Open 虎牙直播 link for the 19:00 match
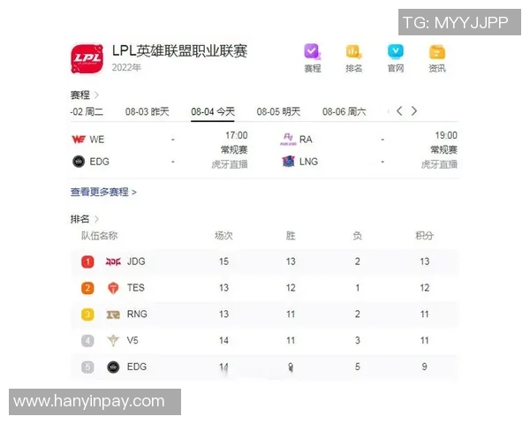 point(439,164)
